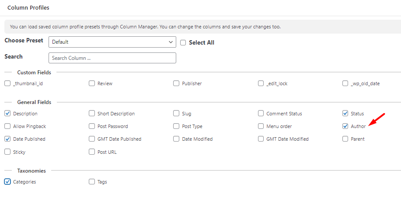Tick the Select All checkbox

point(183,43)
